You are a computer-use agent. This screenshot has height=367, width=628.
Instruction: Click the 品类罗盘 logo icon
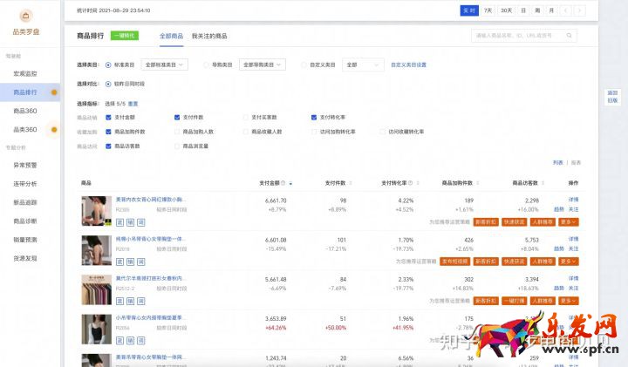25,16
